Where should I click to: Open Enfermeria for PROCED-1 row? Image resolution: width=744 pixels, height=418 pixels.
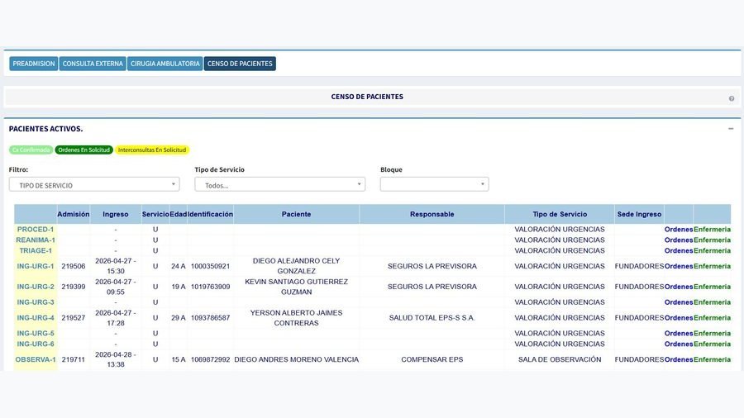click(x=713, y=230)
